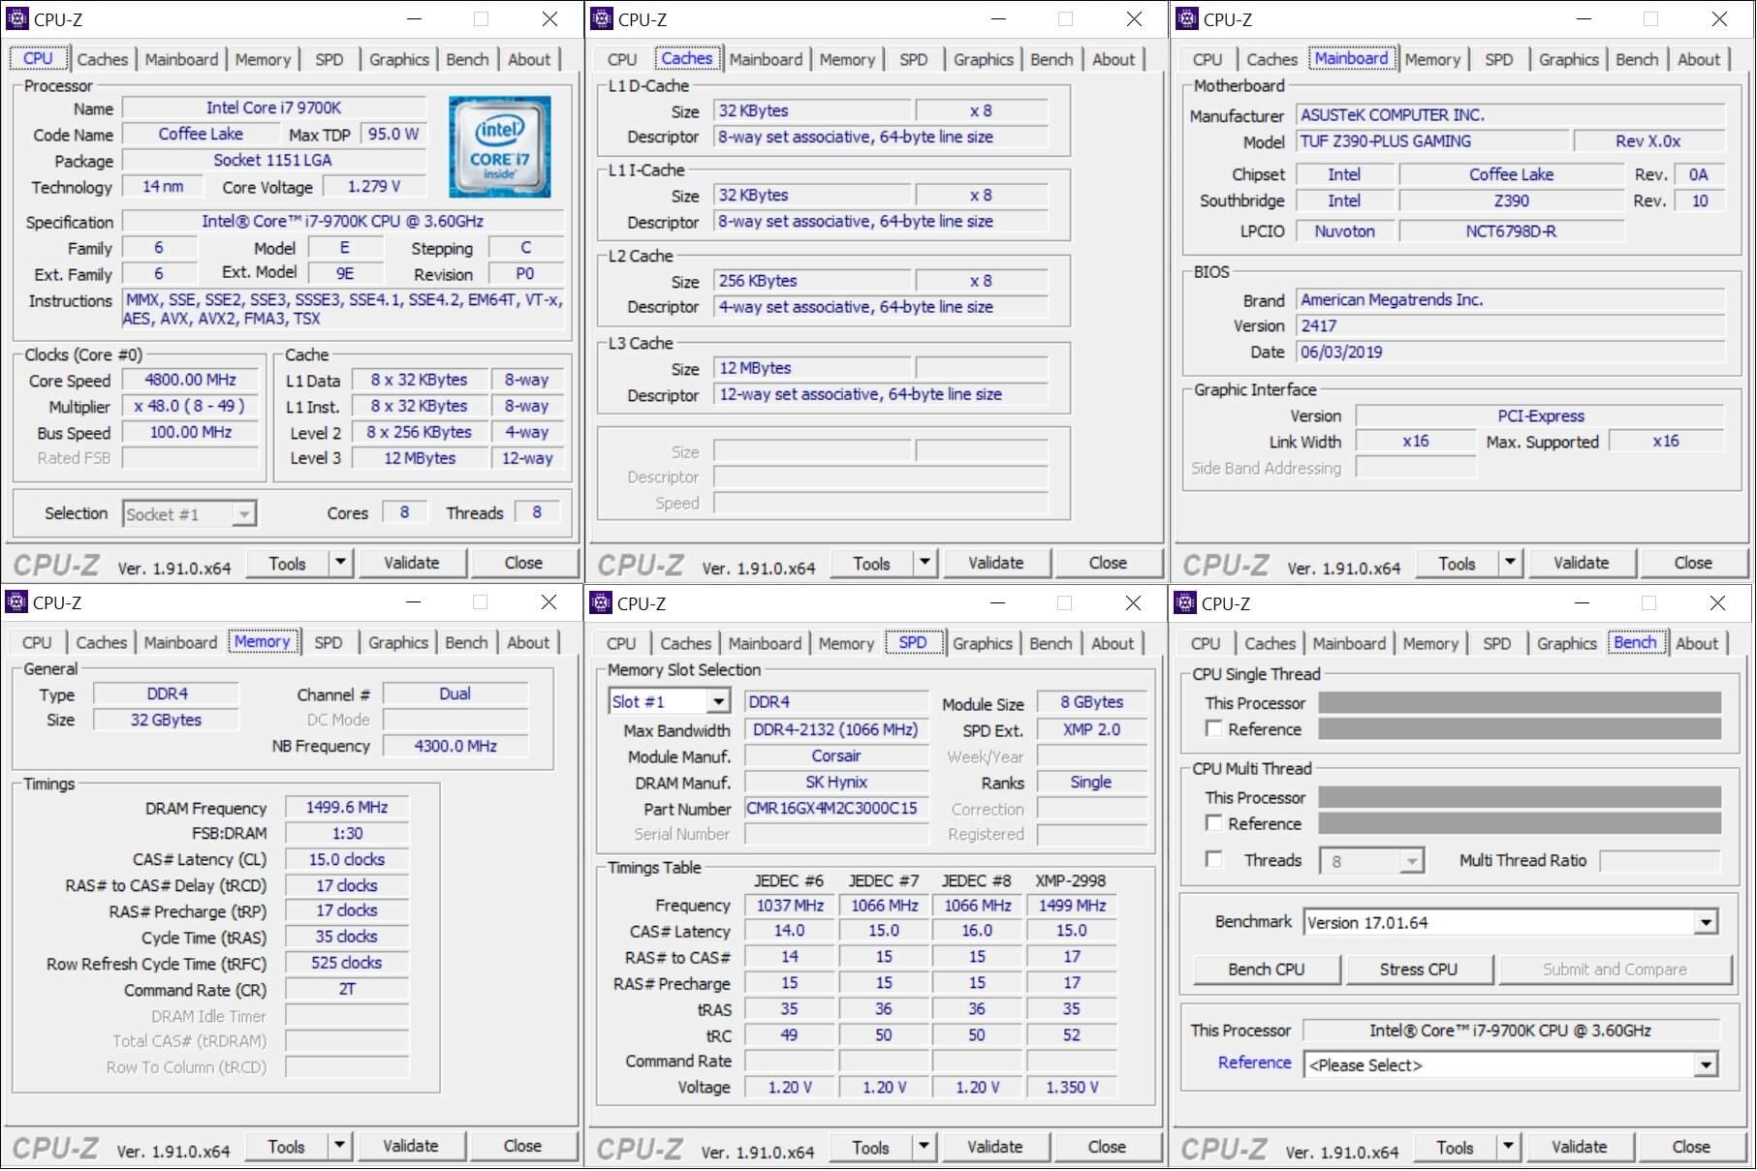Open the Socket #1 Selection dropdown
The height and width of the screenshot is (1171, 1757).
(245, 513)
